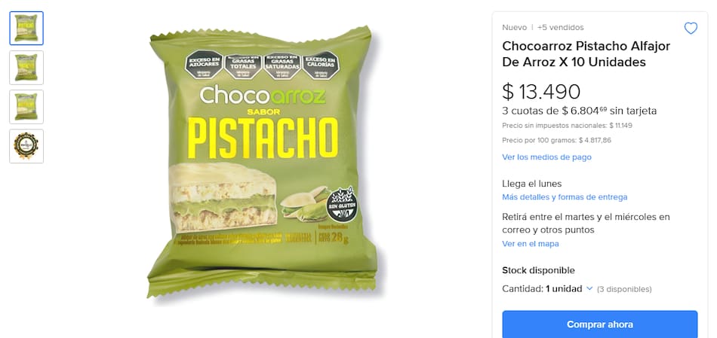The width and height of the screenshot is (717, 338).
Task: Open 'Más detalles y formas de entrega'
Action: pos(565,197)
